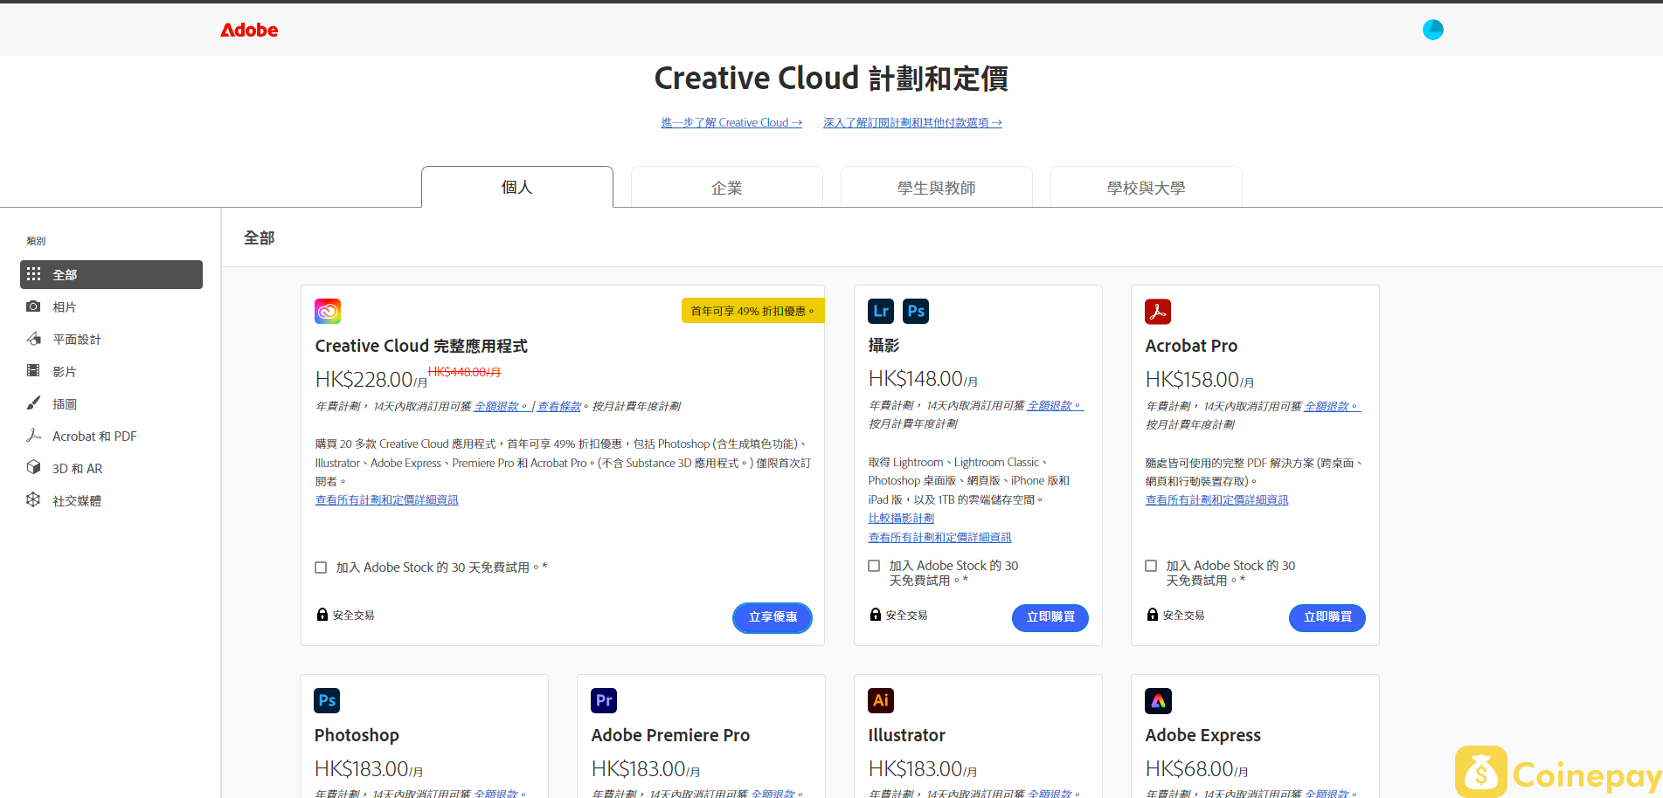Open 進一步了解 Creative Cloud link
Screen dimensions: 1663x798
coord(731,123)
